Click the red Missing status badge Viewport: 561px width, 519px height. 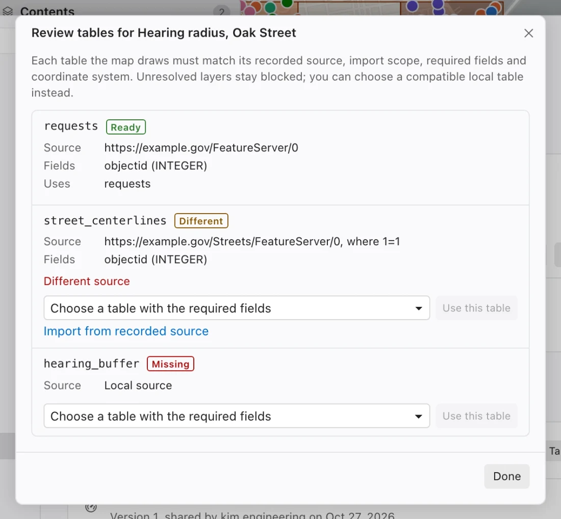[171, 364]
